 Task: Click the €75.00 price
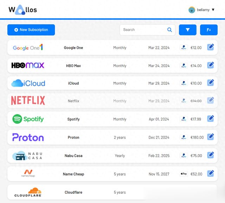pos(196,156)
